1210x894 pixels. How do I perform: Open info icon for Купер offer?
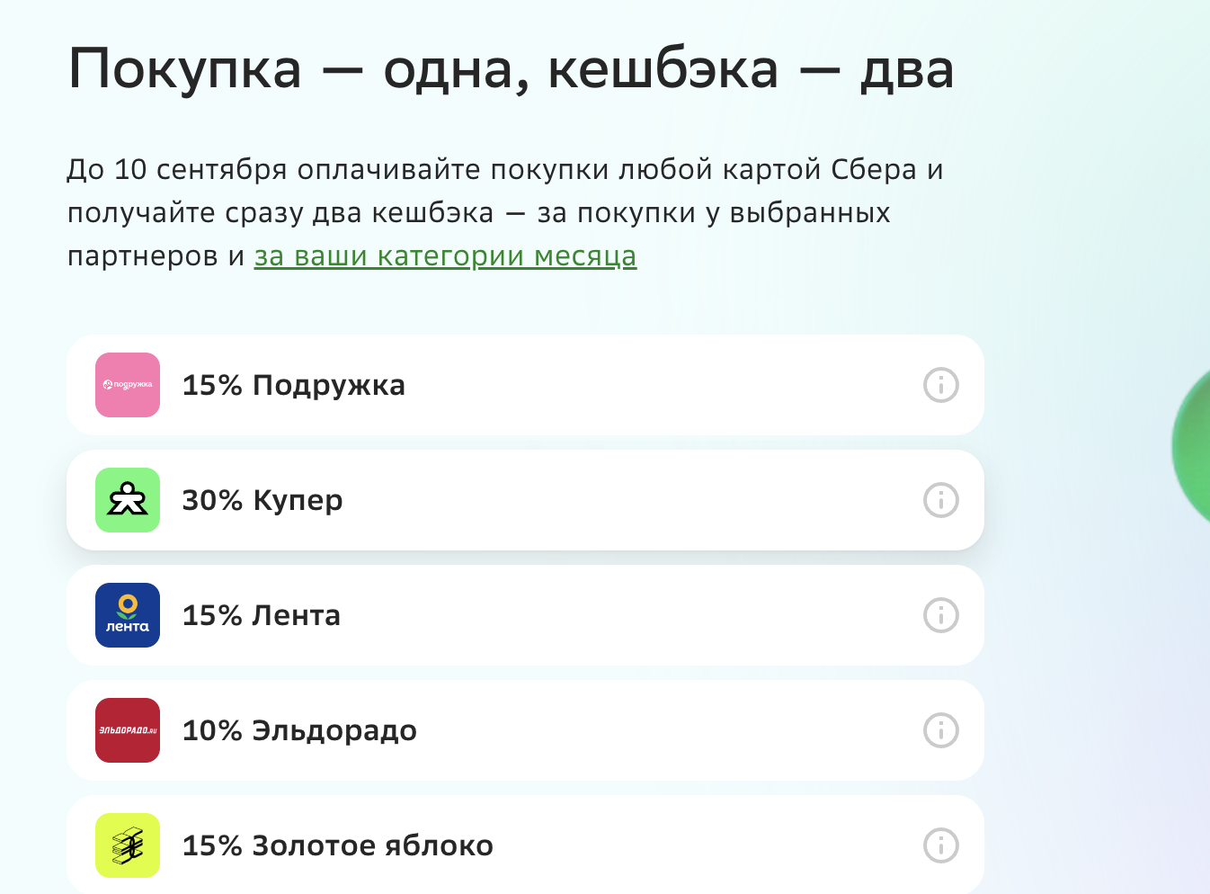(x=941, y=500)
